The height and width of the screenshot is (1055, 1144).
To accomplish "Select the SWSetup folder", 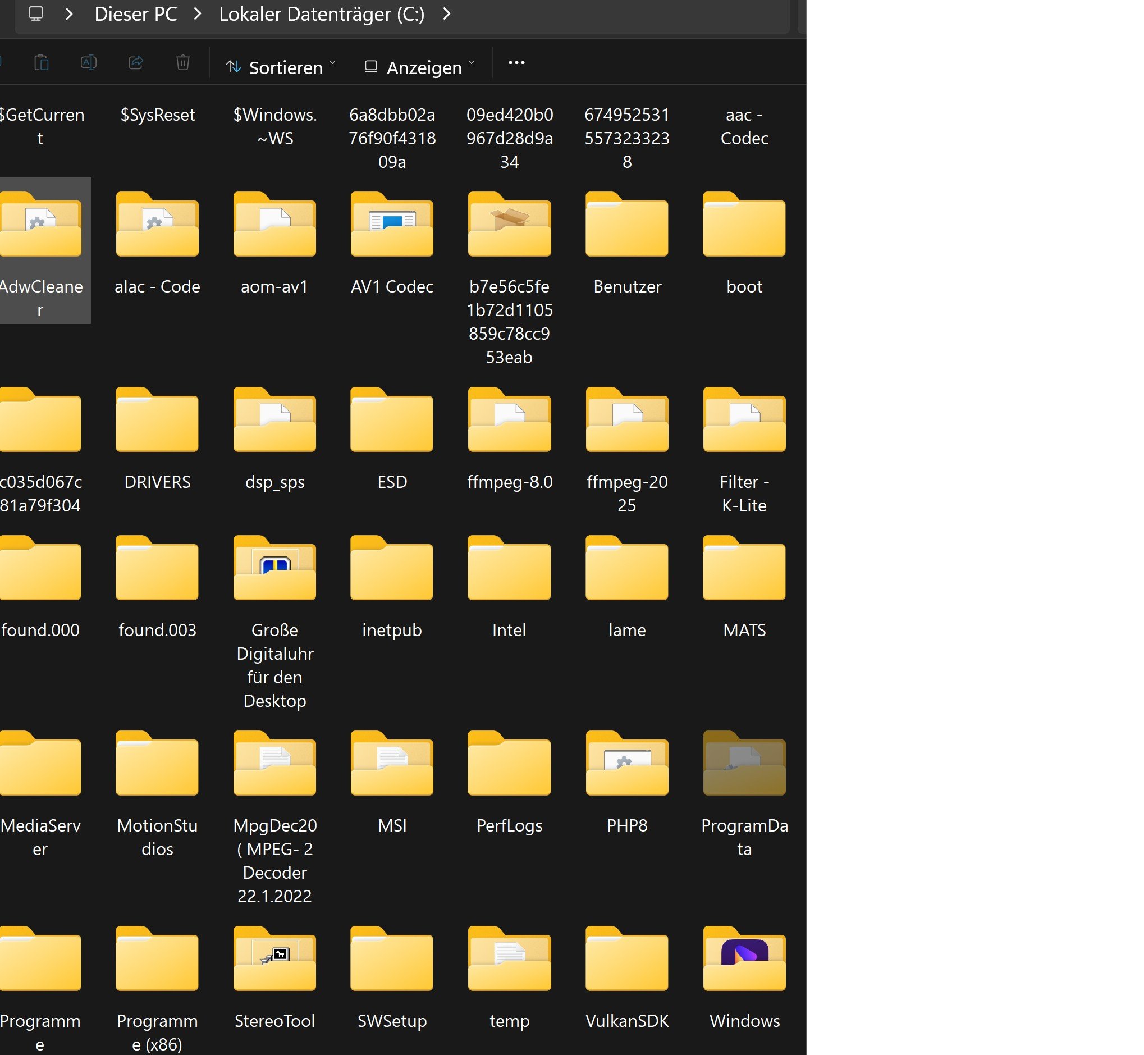I will [x=392, y=978].
